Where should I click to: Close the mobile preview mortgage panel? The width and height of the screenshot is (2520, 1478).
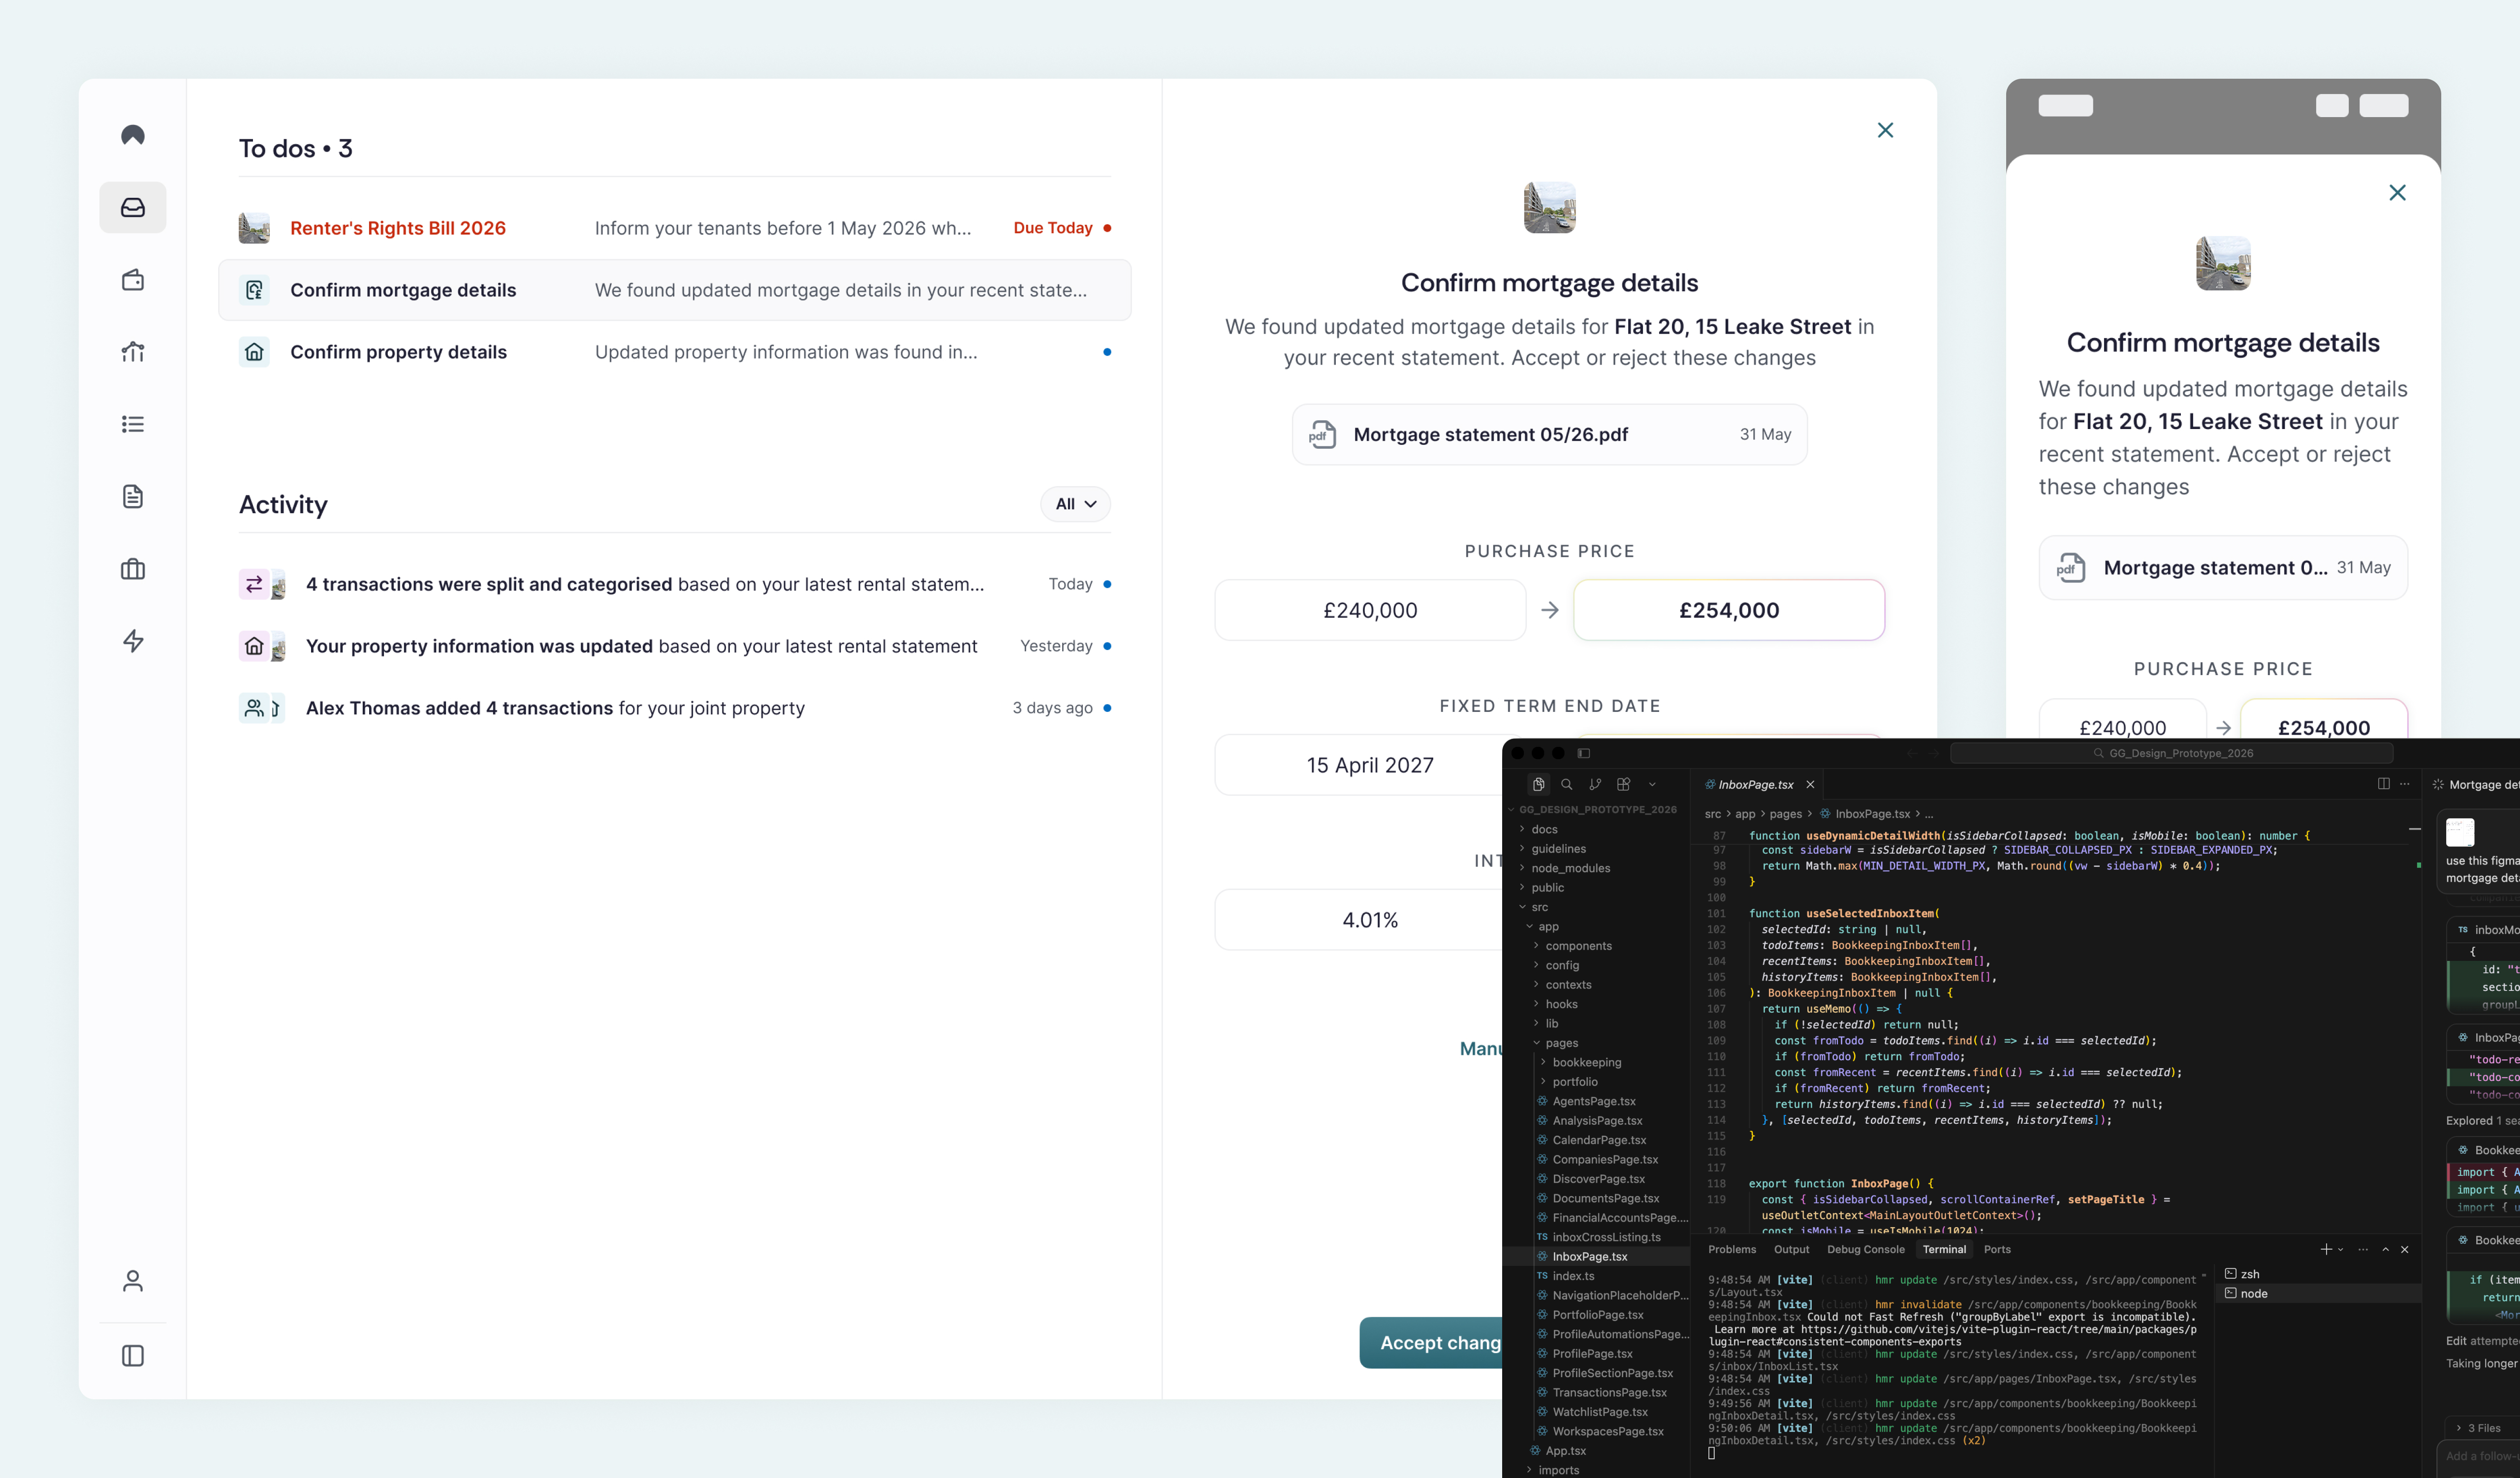pos(2397,193)
